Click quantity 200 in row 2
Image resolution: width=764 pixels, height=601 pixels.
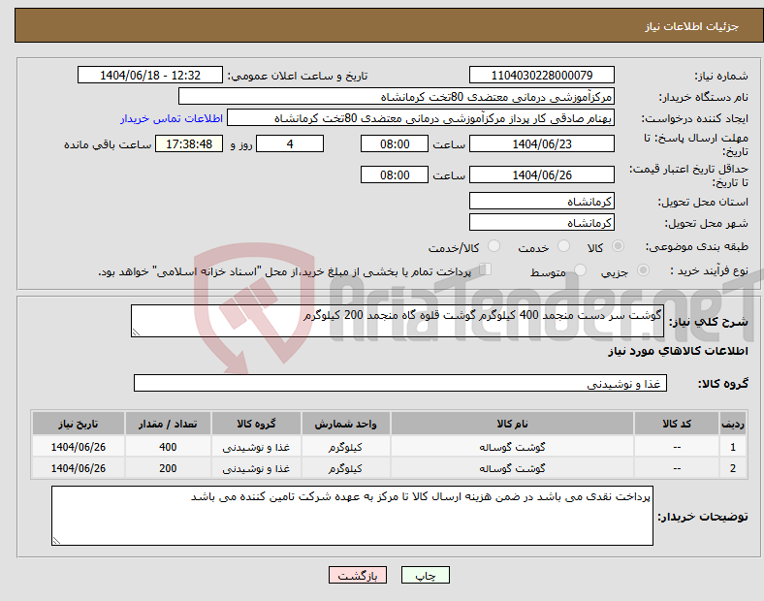click(168, 468)
